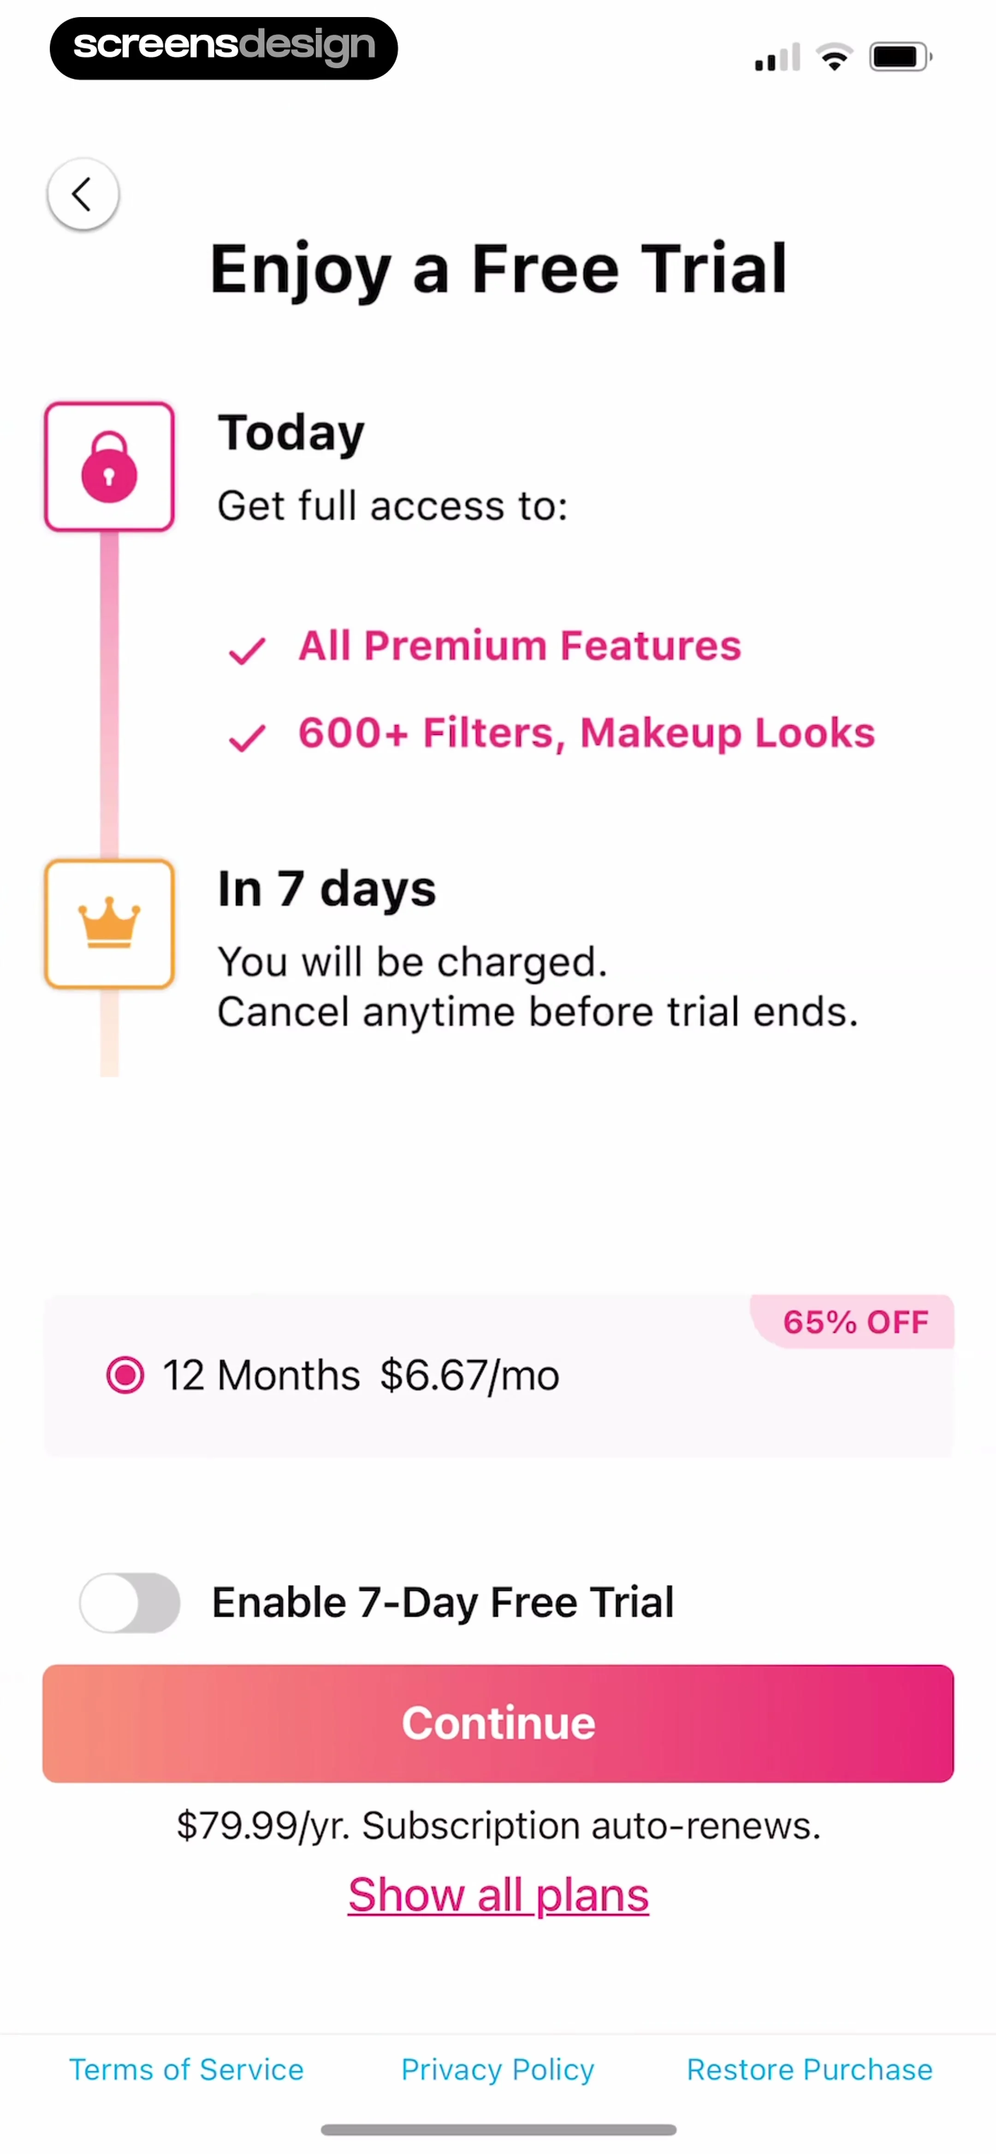Tap the back arrow button

click(x=83, y=194)
